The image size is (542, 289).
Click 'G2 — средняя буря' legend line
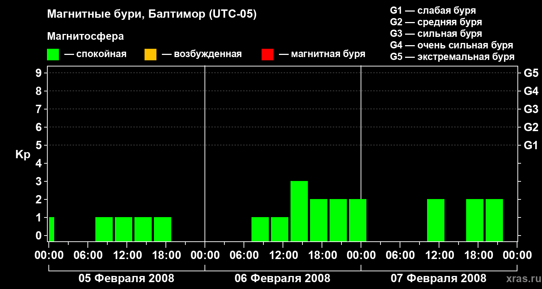(x=436, y=22)
